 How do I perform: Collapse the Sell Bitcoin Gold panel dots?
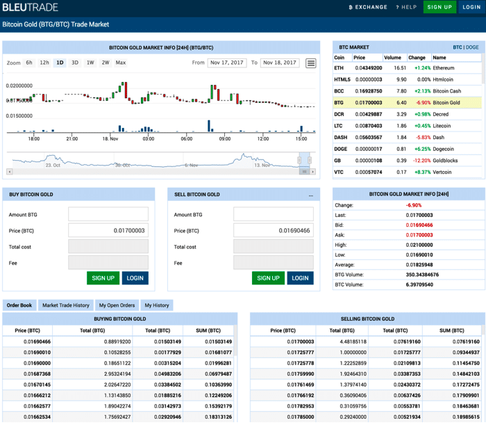(311, 195)
